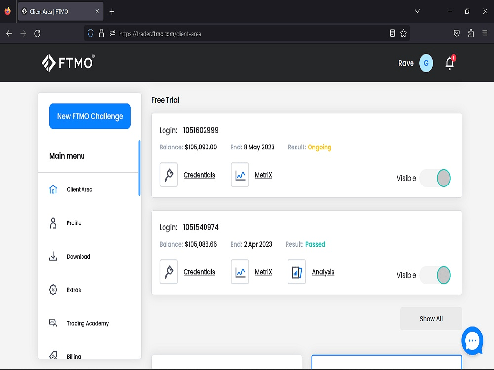Open the list all tabs chevron
Viewport: 494px width, 370px height.
coord(417,11)
